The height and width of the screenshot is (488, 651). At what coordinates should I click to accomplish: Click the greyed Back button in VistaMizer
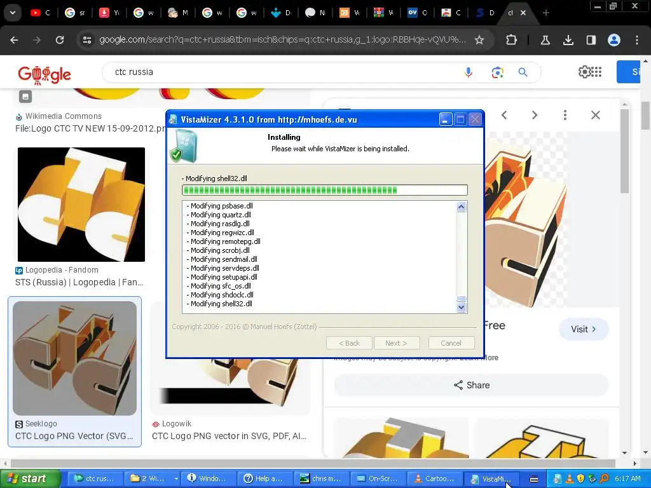point(349,343)
